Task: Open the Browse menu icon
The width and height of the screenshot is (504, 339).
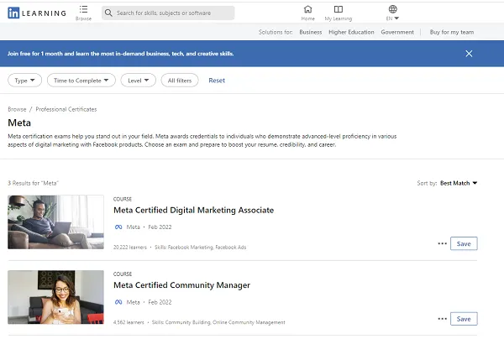Action: coord(83,9)
